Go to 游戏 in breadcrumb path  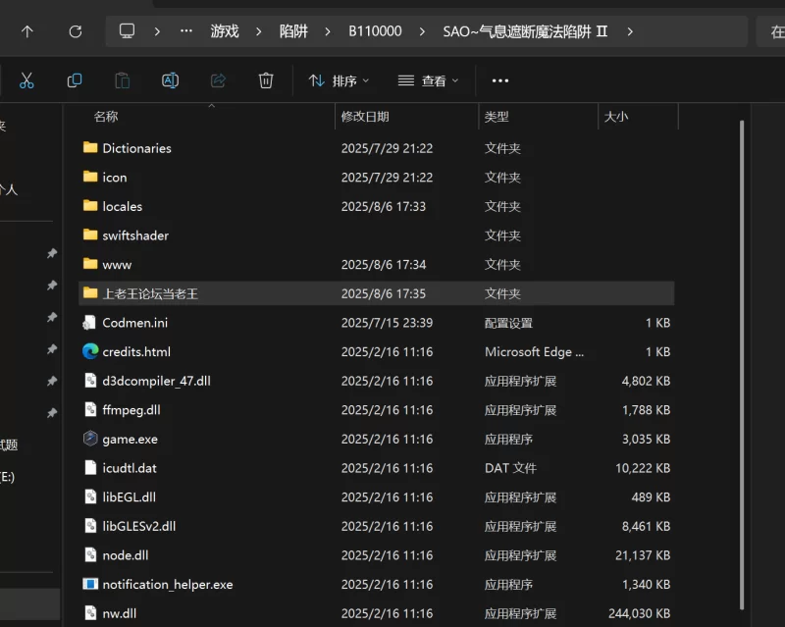[x=225, y=31]
